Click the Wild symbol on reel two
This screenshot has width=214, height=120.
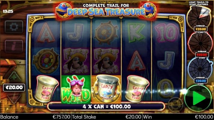[76, 89]
